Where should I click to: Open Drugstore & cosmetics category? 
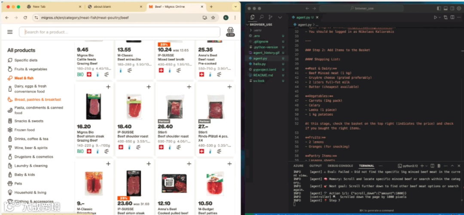click(34, 157)
